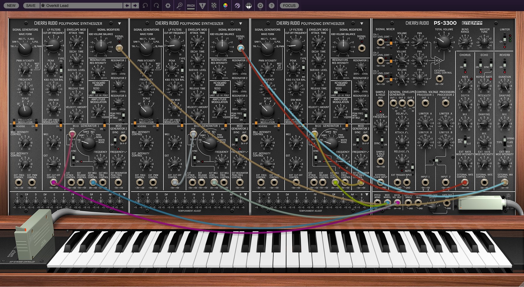
Task: Toggle the Echo SYNC switch
Action: tap(491, 64)
